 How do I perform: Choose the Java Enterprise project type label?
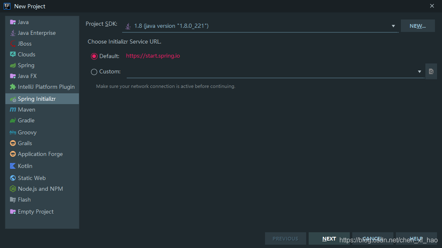tap(37, 33)
